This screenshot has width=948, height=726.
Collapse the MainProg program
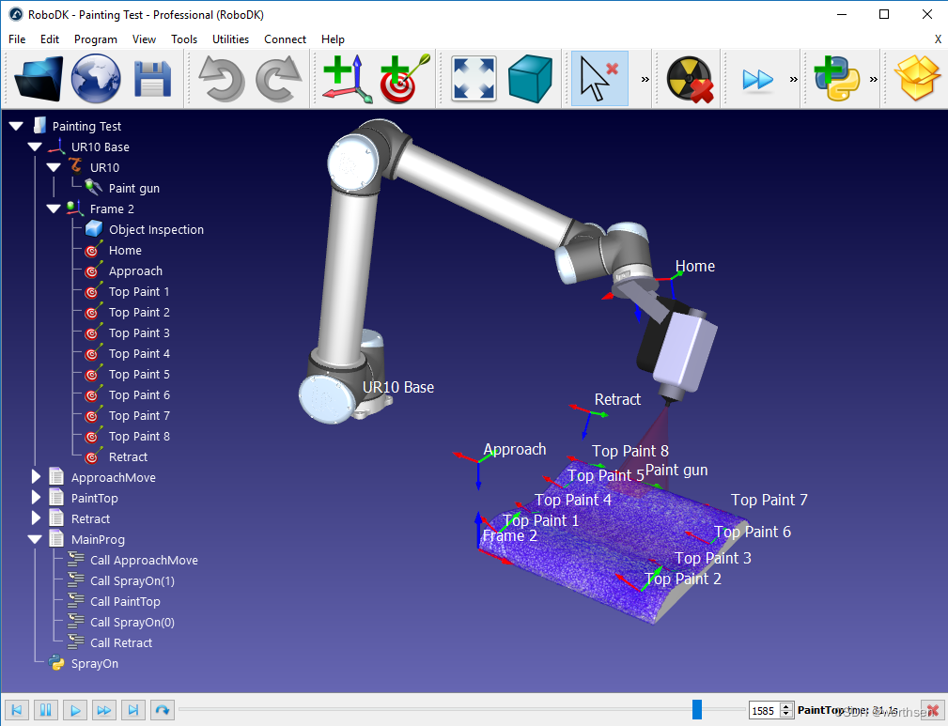click(x=35, y=539)
